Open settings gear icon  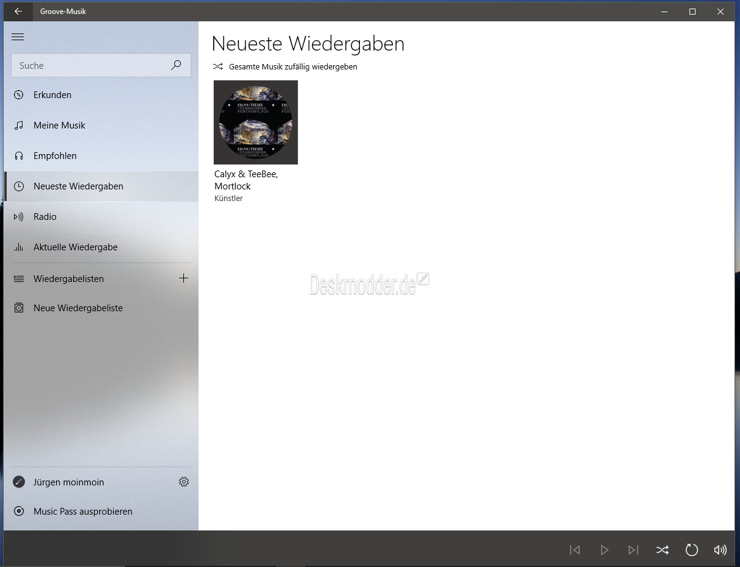[x=184, y=482]
